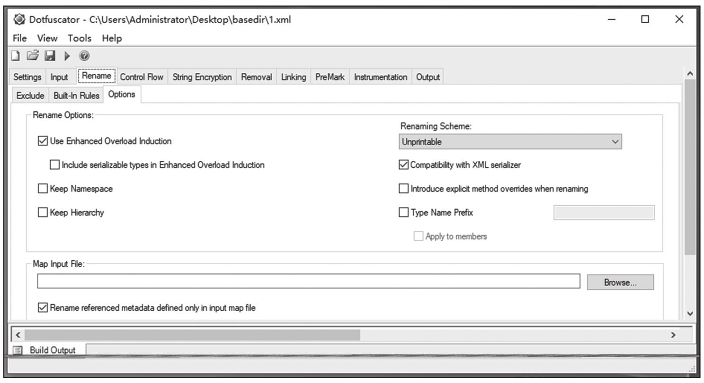The image size is (704, 383).
Task: Click the horizontal scrollbar left arrow
Action: click(x=18, y=335)
